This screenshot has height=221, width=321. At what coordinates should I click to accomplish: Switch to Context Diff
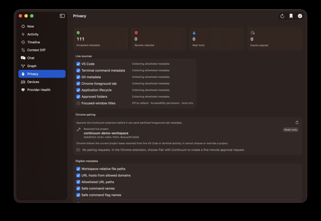(x=42, y=50)
